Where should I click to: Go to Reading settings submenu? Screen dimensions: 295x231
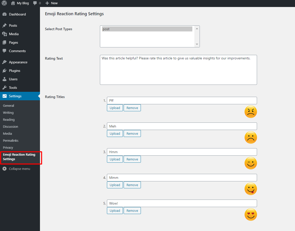pos(9,119)
